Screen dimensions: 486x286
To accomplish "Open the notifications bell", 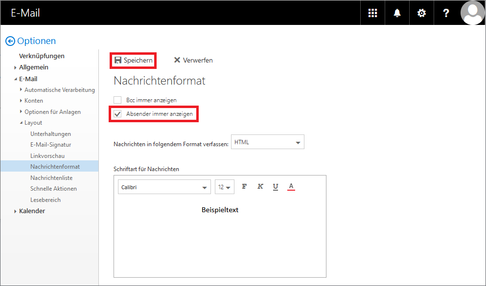I will coord(397,13).
